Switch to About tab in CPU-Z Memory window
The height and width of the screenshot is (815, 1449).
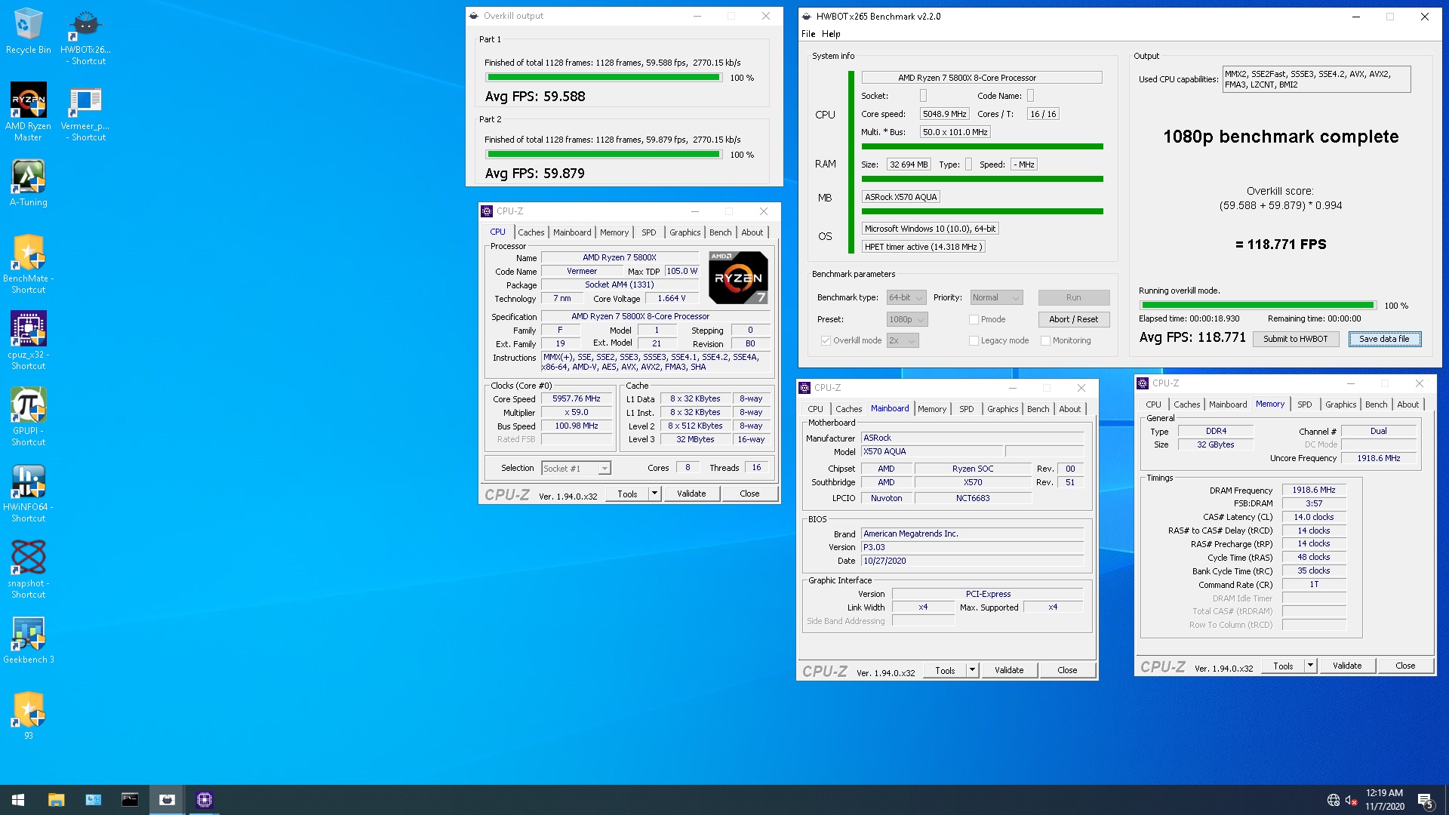point(1407,404)
